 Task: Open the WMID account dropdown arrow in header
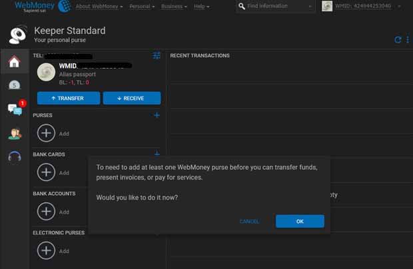399,6
